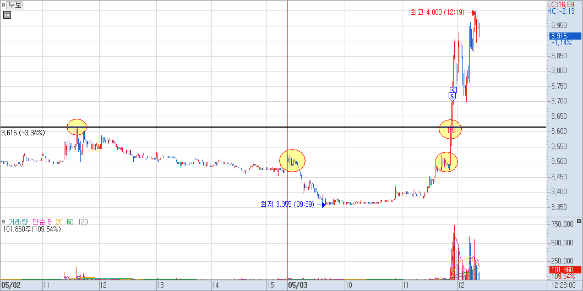Click the 3,700 price axis label
The image size is (583, 291).
coord(559,101)
